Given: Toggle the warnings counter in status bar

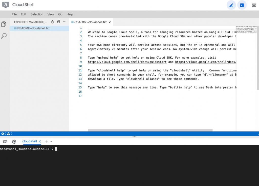Looking at the screenshot, I should [9, 134].
